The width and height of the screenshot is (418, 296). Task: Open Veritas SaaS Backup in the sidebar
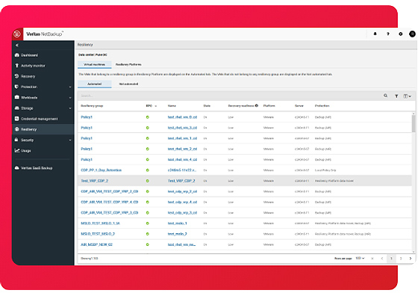point(34,168)
